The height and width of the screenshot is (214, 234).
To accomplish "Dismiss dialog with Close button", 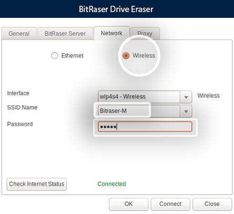I will tap(212, 204).
